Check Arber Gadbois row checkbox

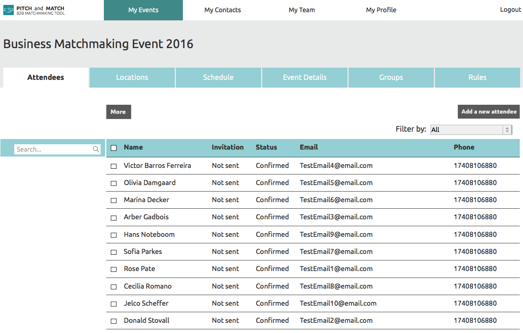click(114, 218)
